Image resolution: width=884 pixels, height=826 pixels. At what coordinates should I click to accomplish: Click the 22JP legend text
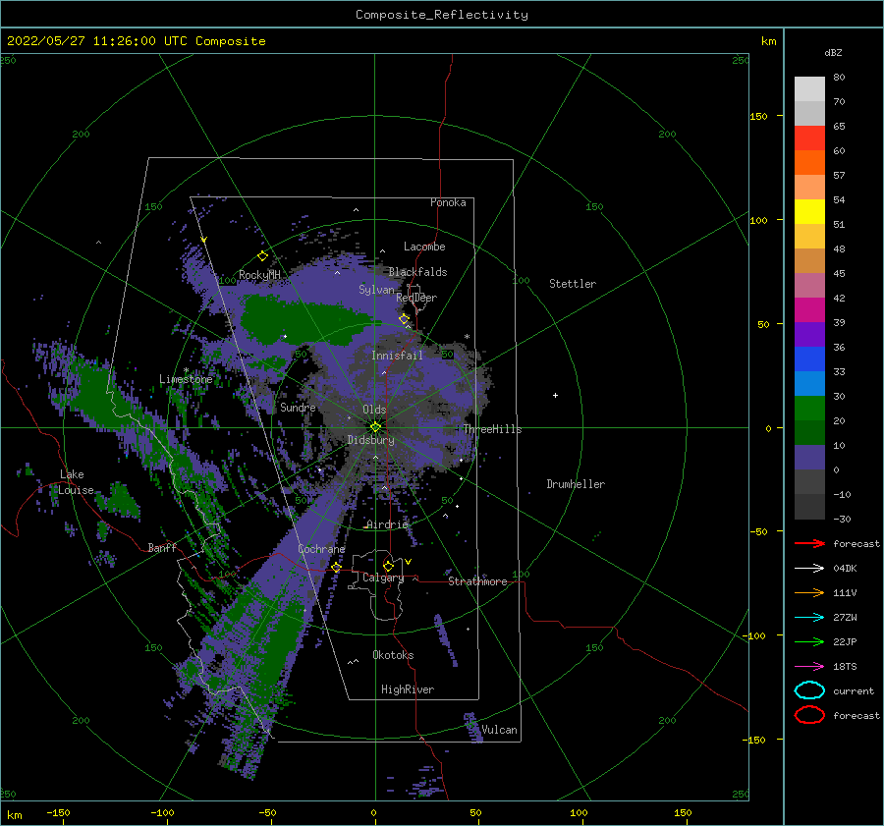coord(845,641)
